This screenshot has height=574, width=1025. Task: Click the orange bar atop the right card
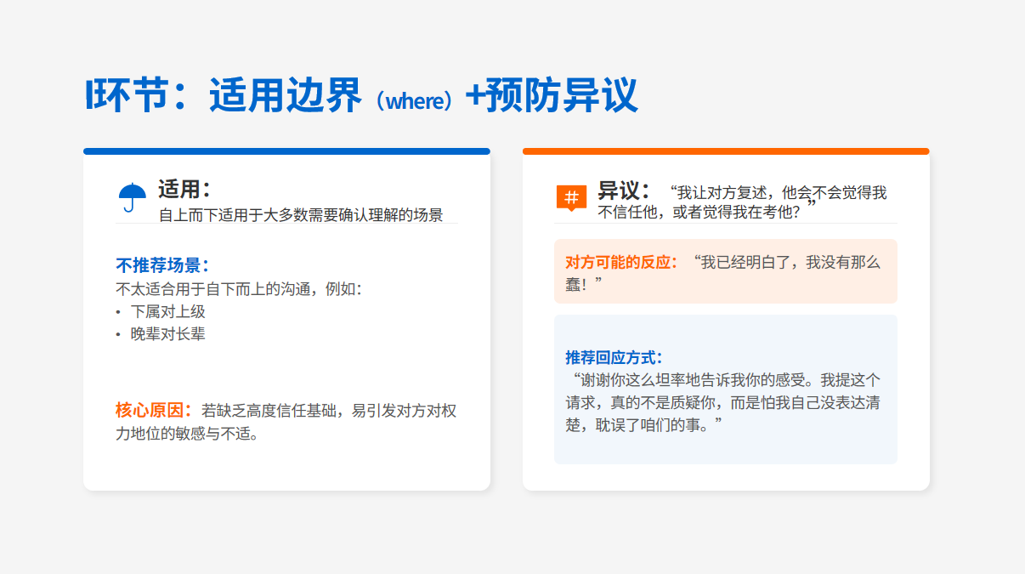point(726,151)
